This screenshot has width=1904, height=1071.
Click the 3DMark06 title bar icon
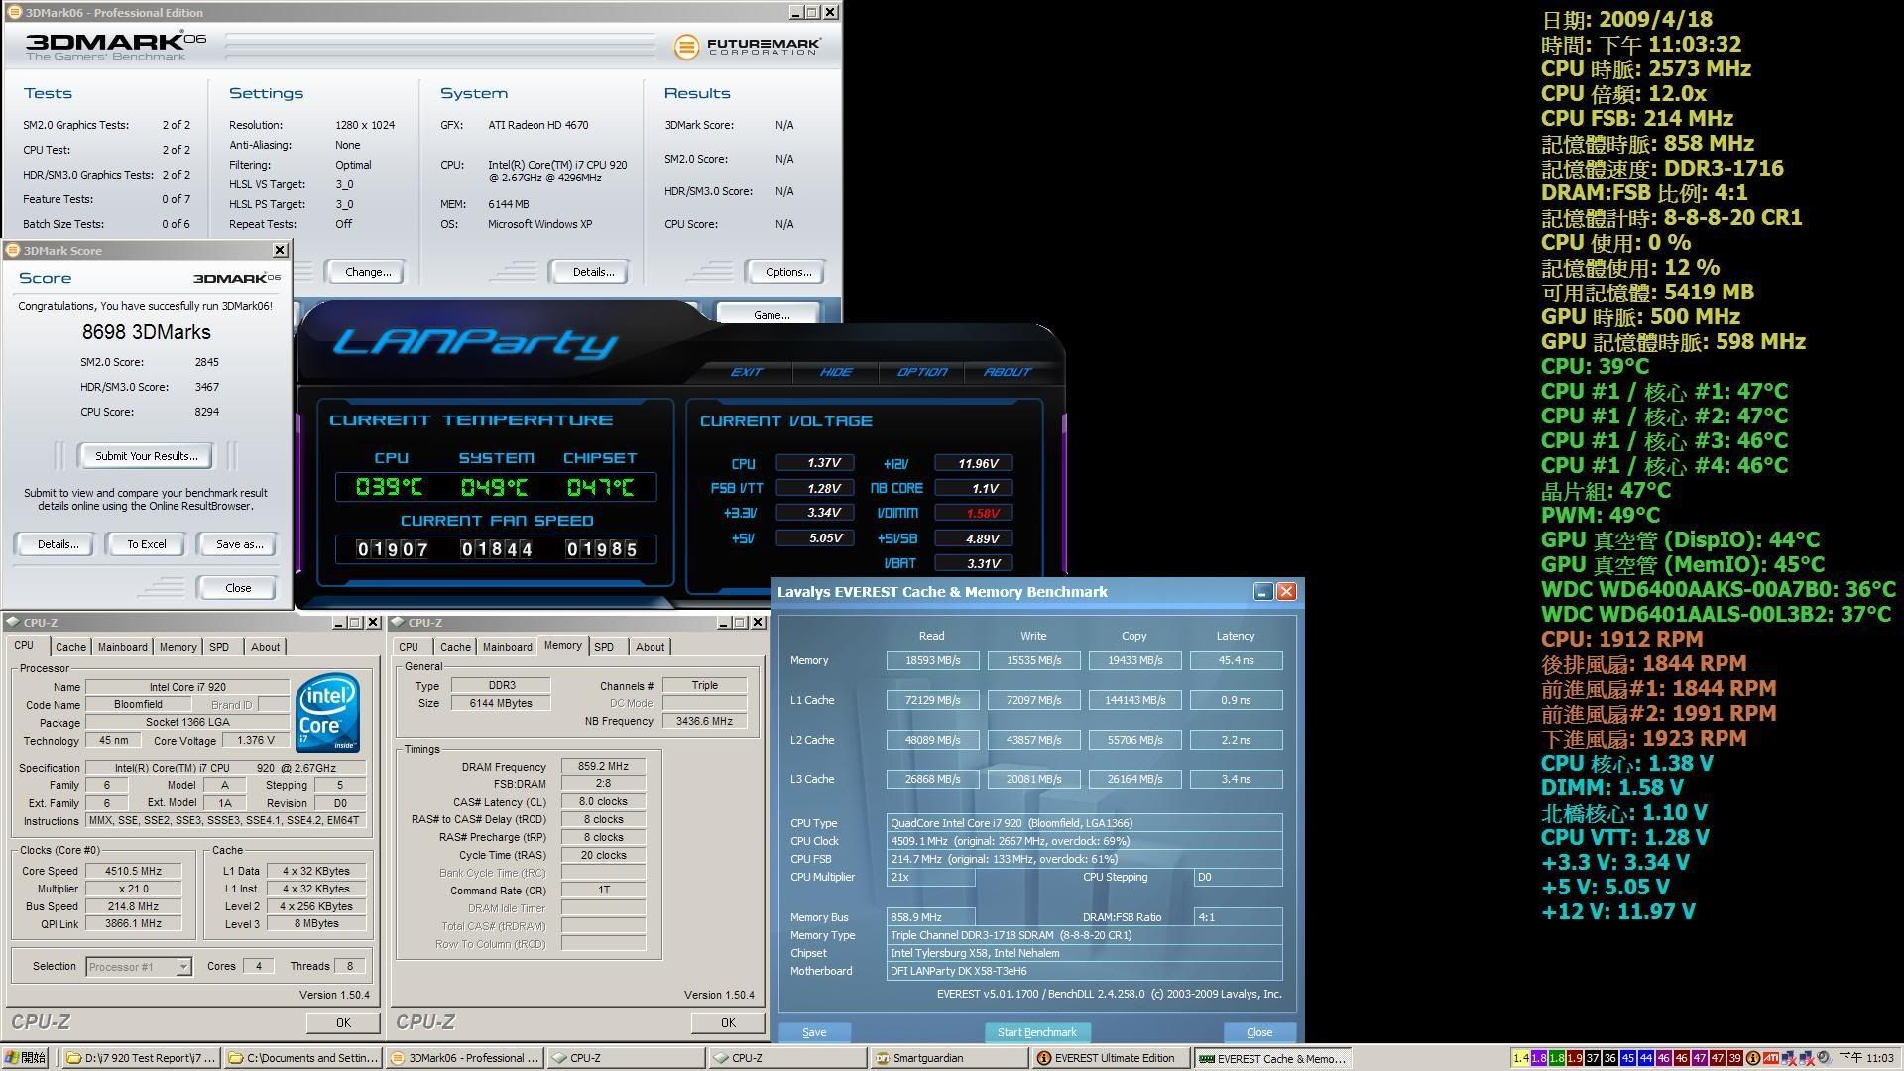14,12
